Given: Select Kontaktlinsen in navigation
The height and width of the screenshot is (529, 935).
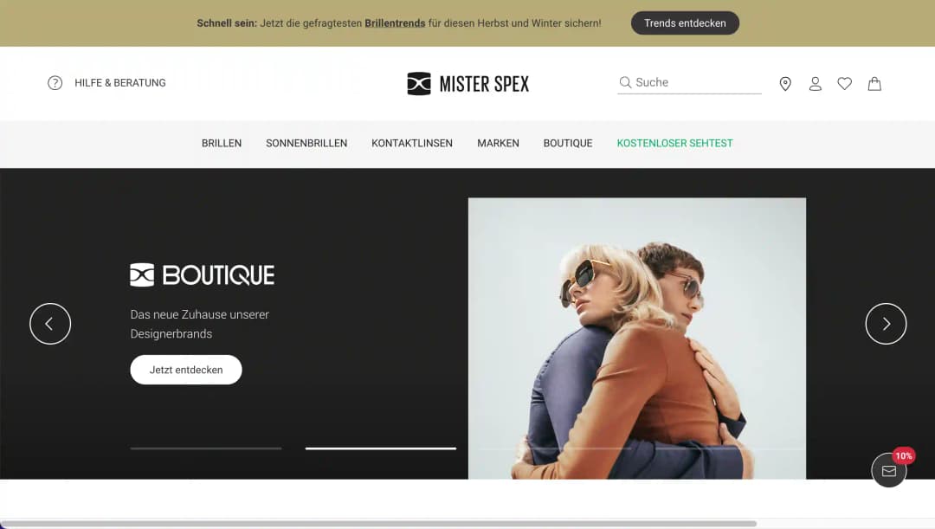Looking at the screenshot, I should point(412,144).
